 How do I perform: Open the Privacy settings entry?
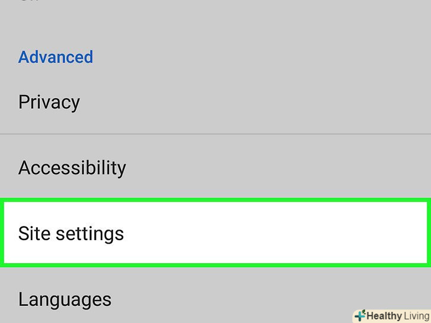[x=49, y=102]
